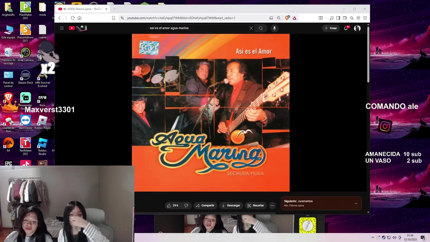The height and width of the screenshot is (242, 430).
Task: Open volume control in system tray
Action: 394,238
